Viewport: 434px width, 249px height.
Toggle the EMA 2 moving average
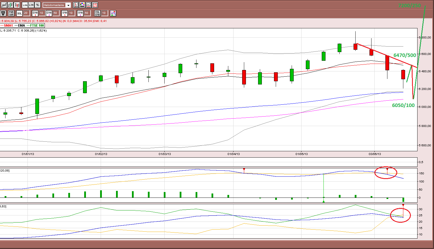(49, 13)
